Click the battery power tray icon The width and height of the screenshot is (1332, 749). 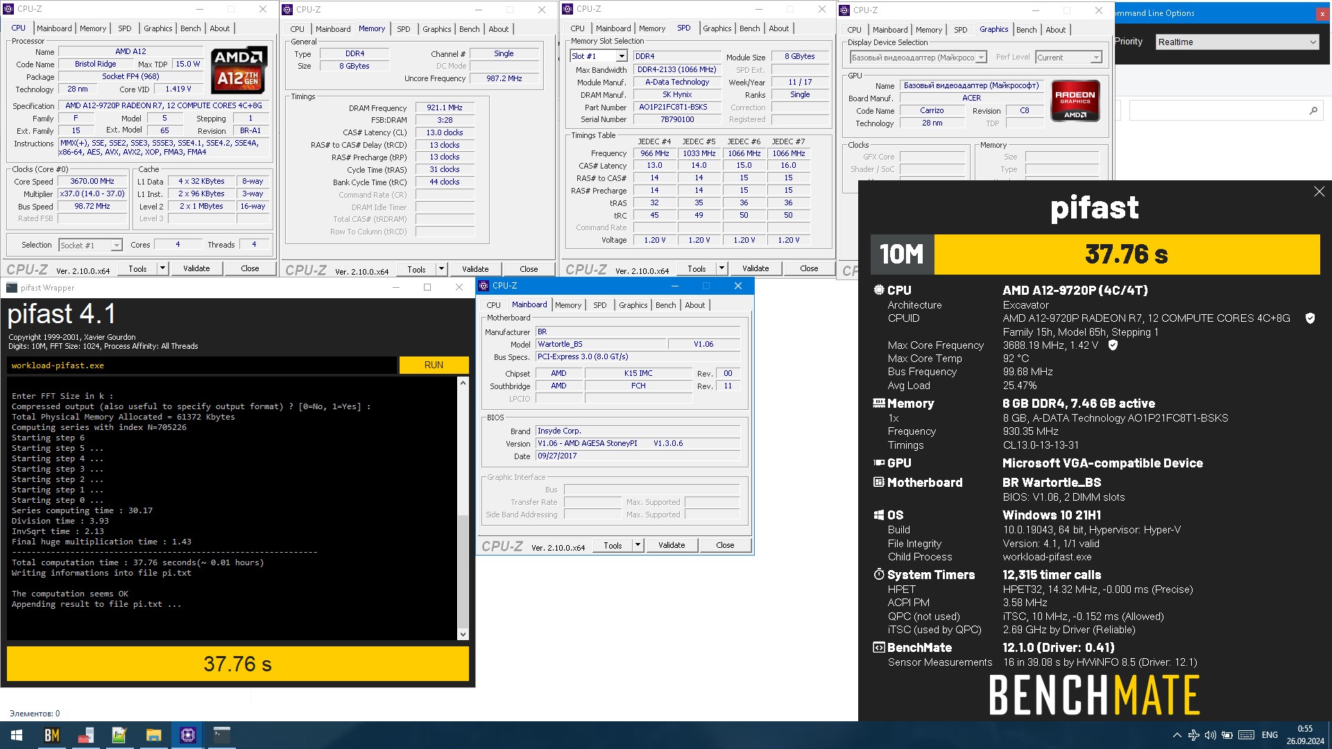pyautogui.click(x=1227, y=735)
